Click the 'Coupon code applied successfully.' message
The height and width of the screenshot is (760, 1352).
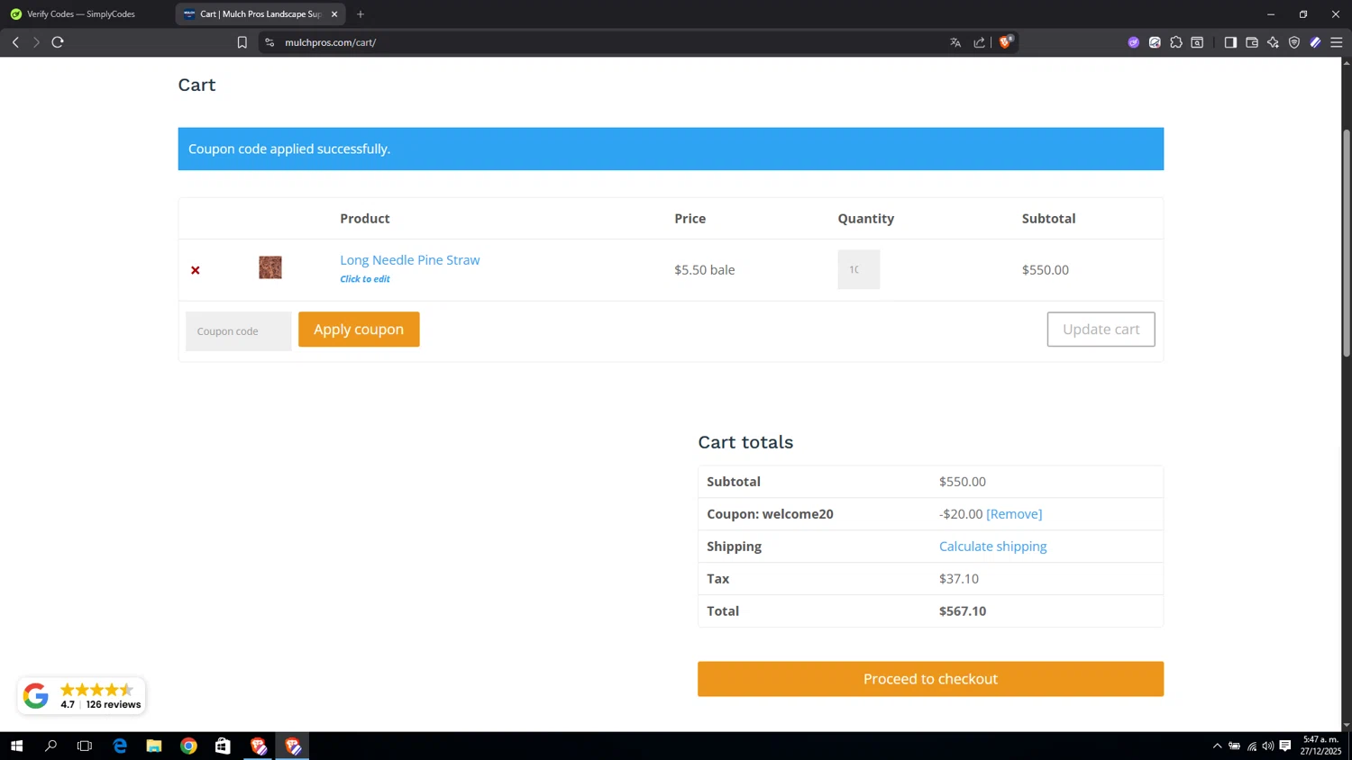point(289,149)
